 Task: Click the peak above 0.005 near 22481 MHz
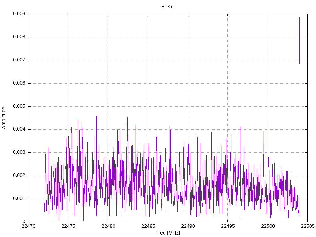[x=117, y=105]
